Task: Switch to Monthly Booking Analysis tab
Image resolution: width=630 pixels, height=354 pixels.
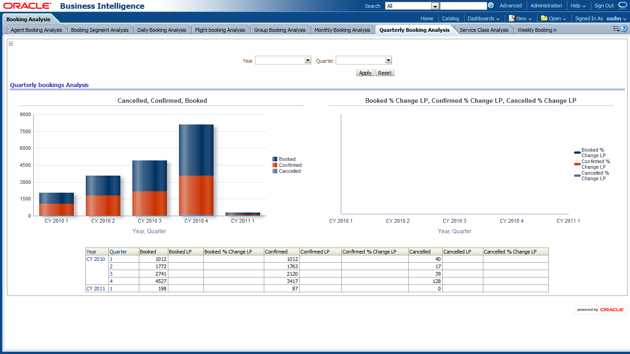Action: (342, 30)
